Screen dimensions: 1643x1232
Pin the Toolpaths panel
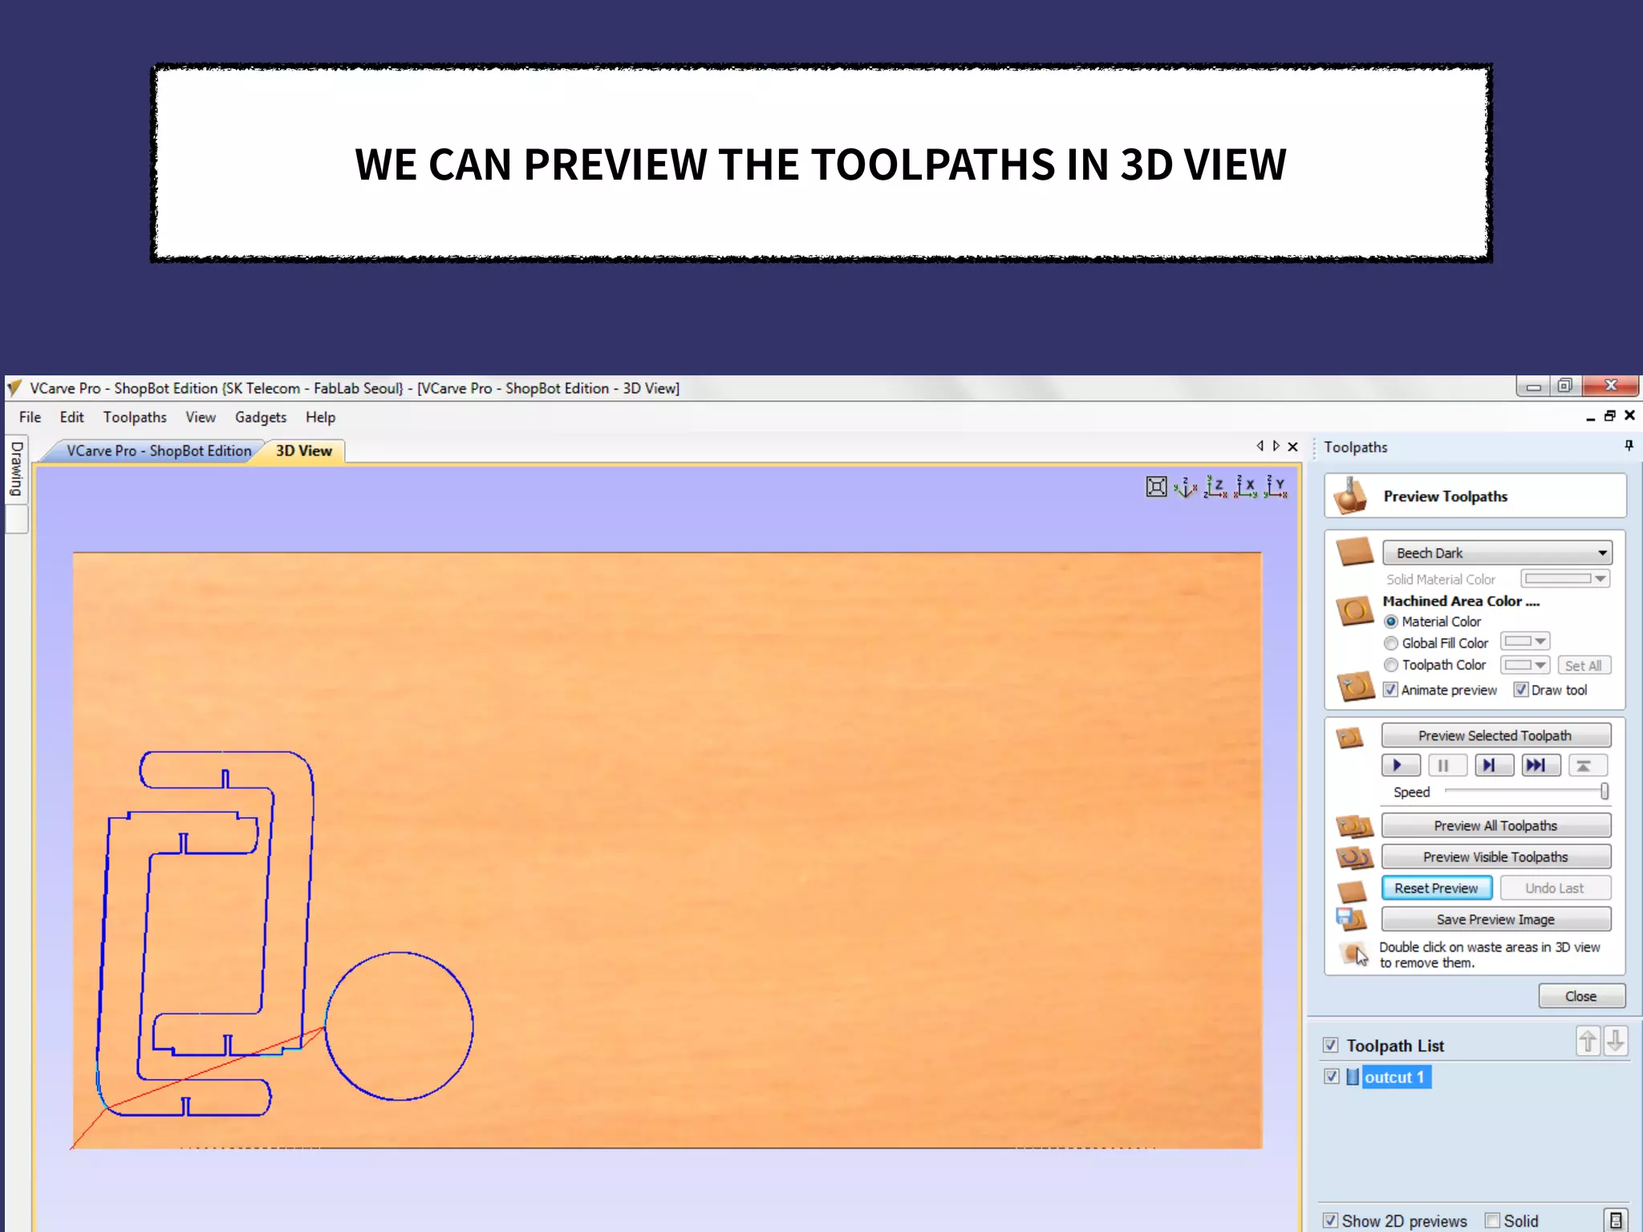pos(1629,445)
